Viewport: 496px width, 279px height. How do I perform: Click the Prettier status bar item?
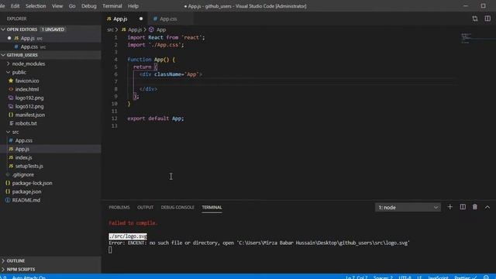(x=465, y=277)
